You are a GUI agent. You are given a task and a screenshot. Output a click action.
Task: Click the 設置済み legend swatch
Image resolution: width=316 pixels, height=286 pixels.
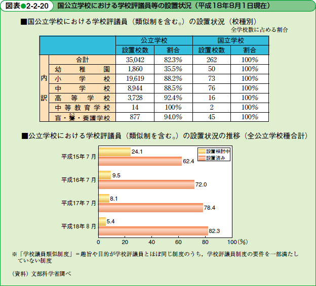(x=202, y=158)
